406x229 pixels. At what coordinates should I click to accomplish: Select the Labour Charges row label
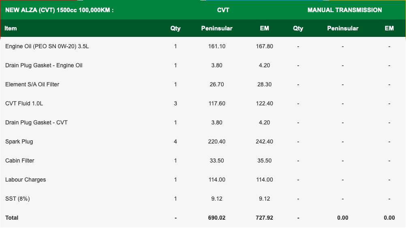pyautogui.click(x=26, y=180)
